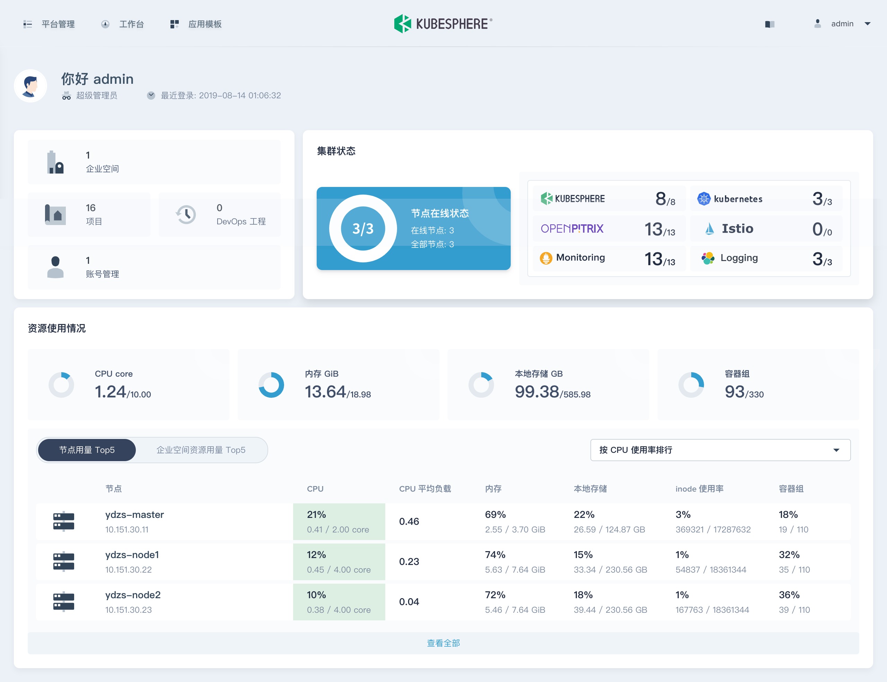Expand the 按 CPU 使用率排行 dropdown
The height and width of the screenshot is (682, 887).
click(720, 450)
